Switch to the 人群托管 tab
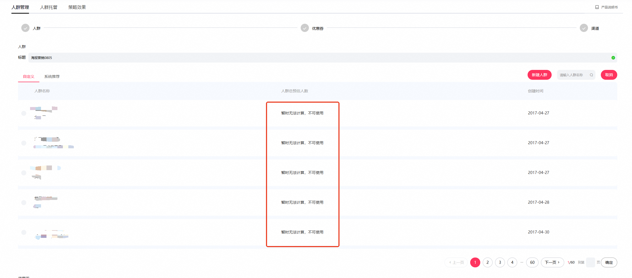This screenshot has width=632, height=278. click(49, 7)
